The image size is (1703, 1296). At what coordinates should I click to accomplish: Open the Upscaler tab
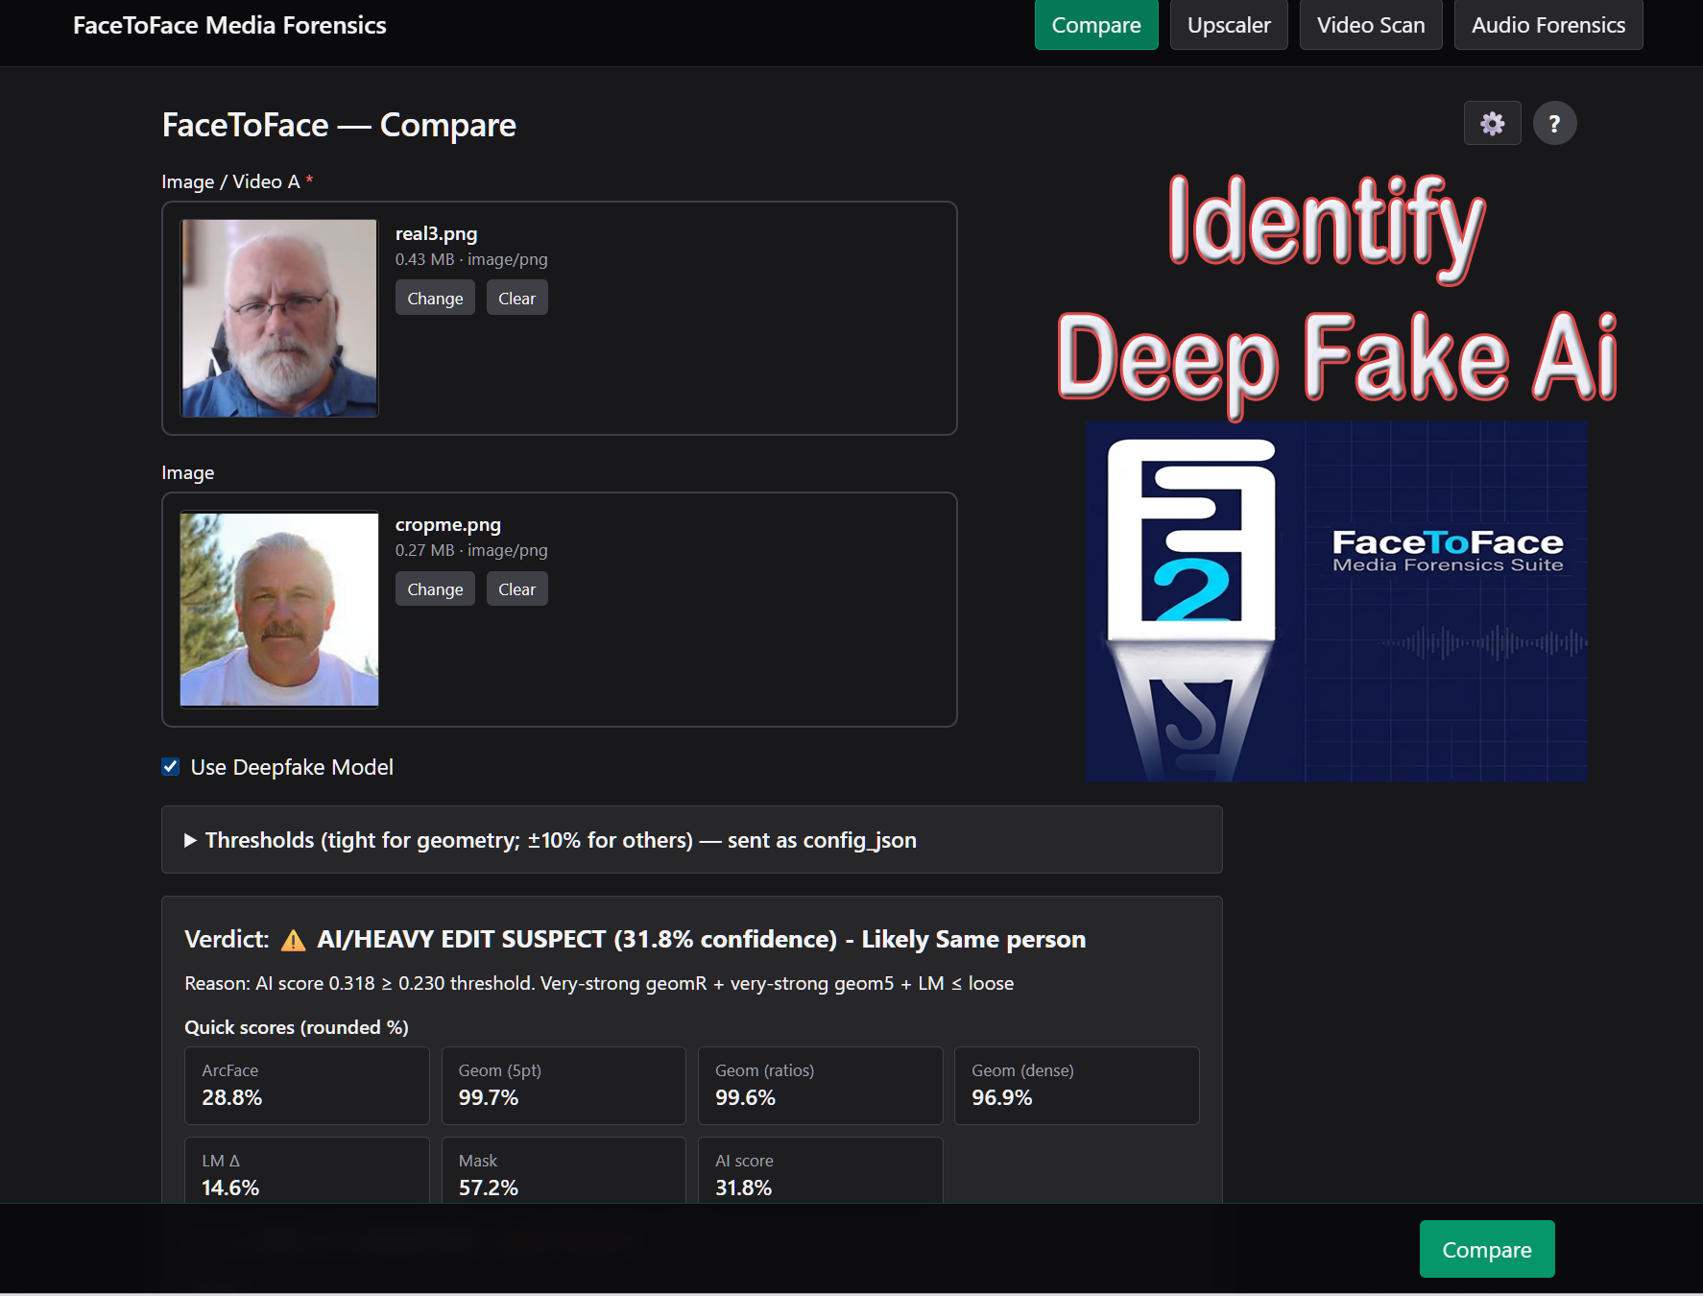(1229, 25)
